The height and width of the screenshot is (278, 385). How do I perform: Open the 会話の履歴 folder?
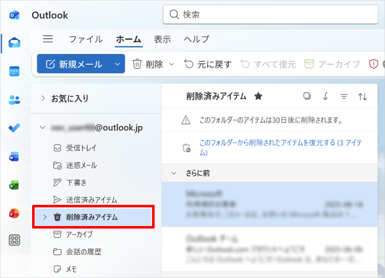(x=78, y=252)
